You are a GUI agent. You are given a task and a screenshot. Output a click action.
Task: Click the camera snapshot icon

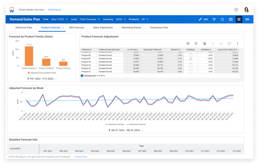[x=231, y=19]
